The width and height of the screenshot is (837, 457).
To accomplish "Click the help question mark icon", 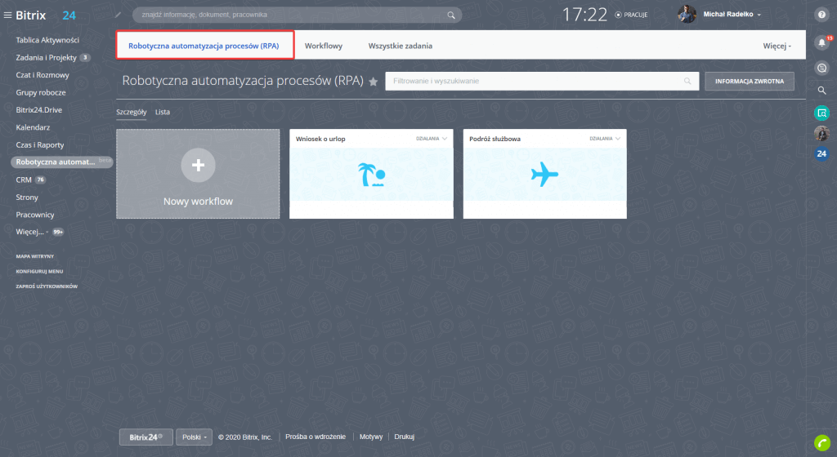I will pyautogui.click(x=821, y=15).
